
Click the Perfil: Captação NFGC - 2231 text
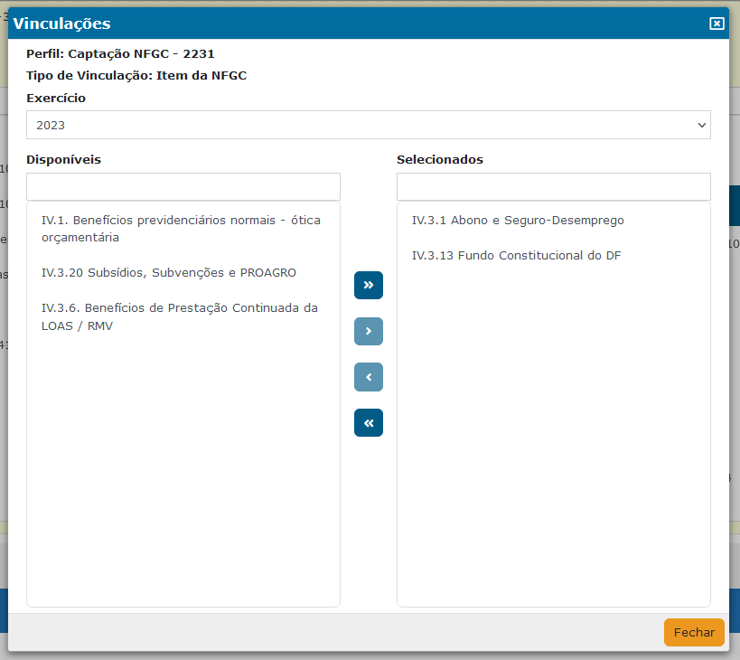pos(120,53)
